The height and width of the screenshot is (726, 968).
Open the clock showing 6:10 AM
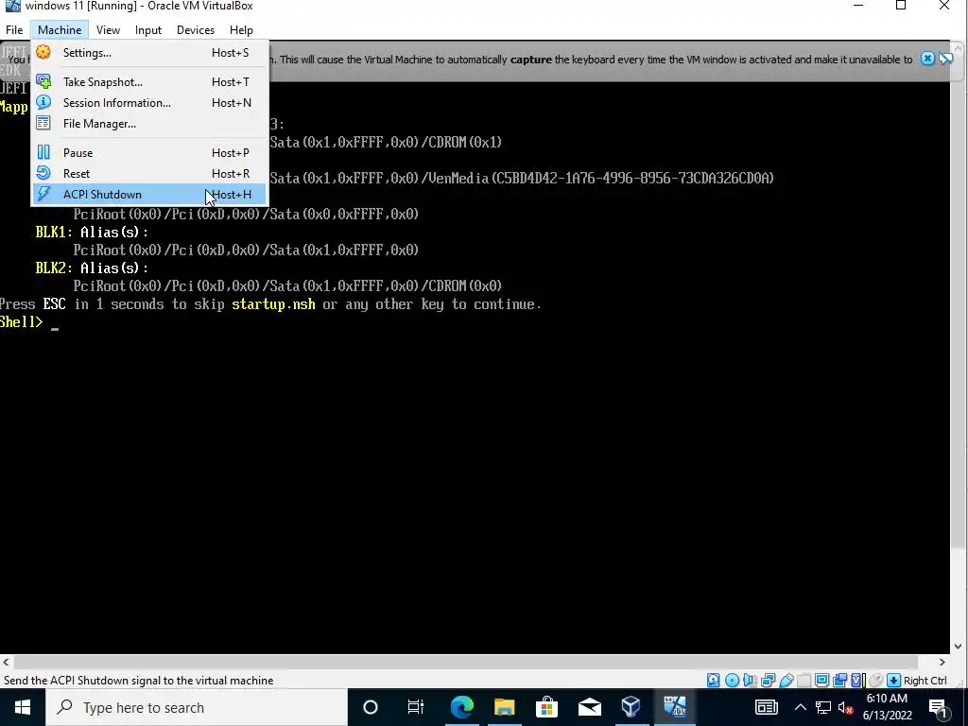pyautogui.click(x=887, y=707)
